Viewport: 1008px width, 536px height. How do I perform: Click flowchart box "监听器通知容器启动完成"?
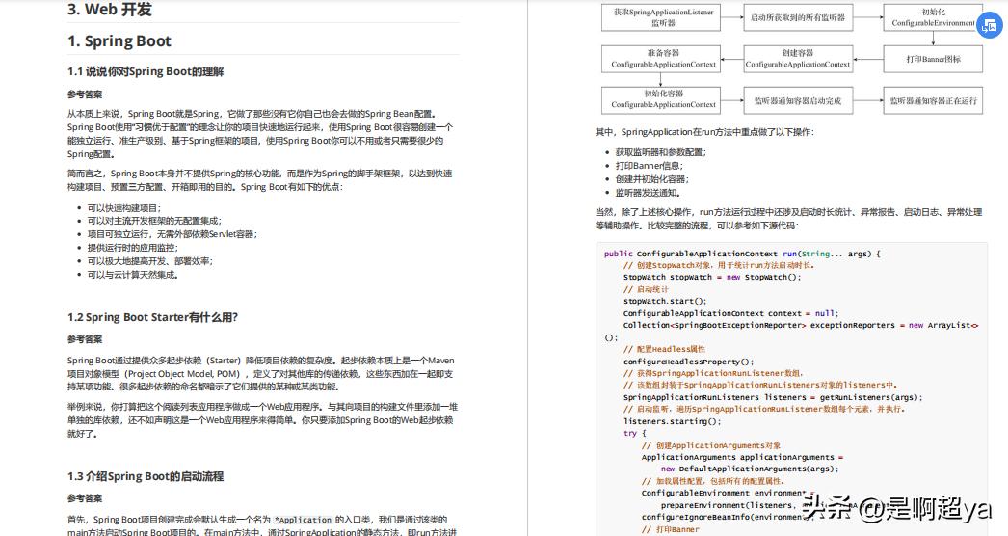798,100
